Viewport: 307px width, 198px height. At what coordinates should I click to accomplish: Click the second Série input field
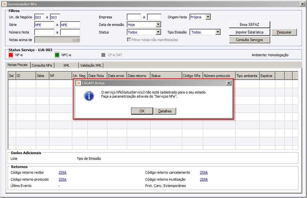pyautogui.click(x=70, y=25)
